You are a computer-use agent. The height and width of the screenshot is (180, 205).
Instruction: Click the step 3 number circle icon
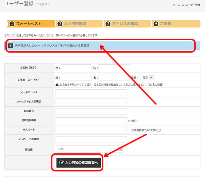click(108, 24)
